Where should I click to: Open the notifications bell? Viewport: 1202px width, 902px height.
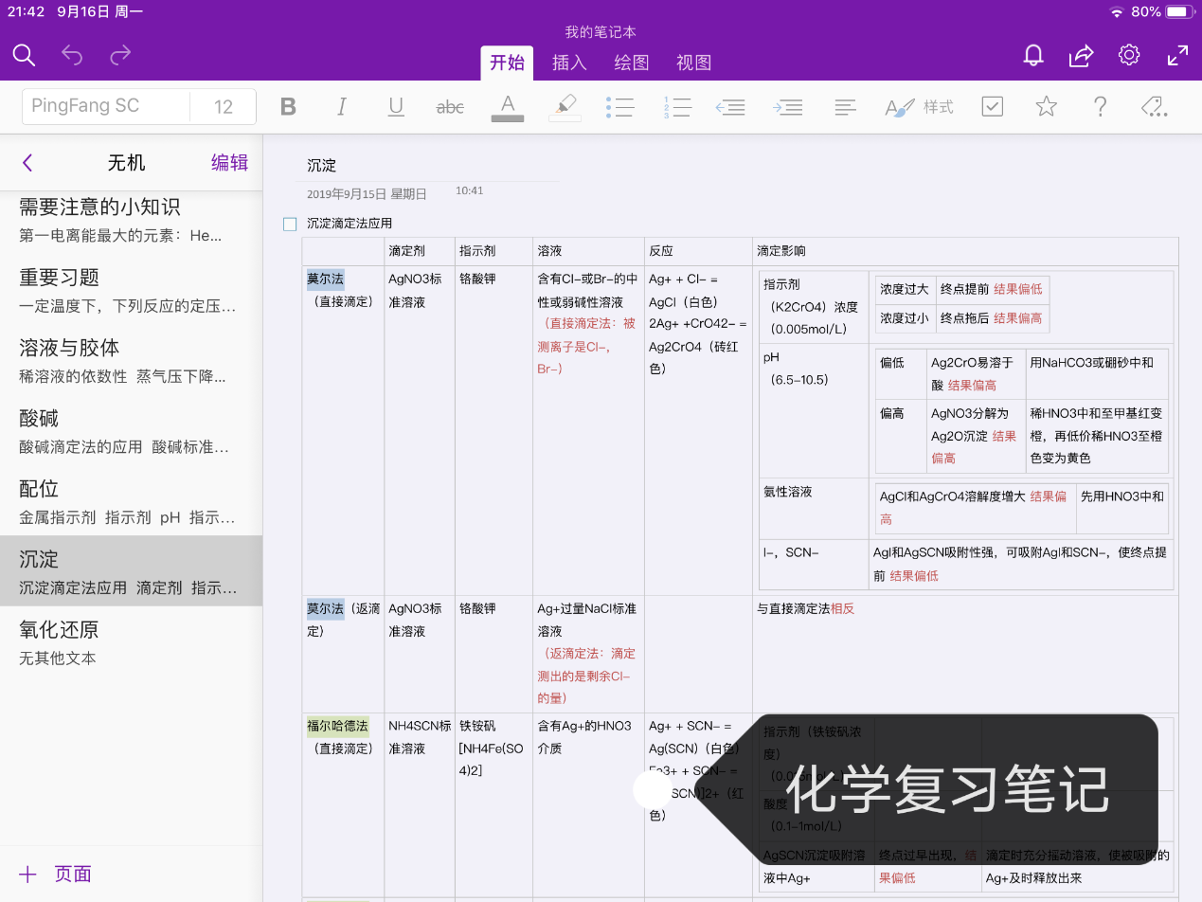(1033, 55)
